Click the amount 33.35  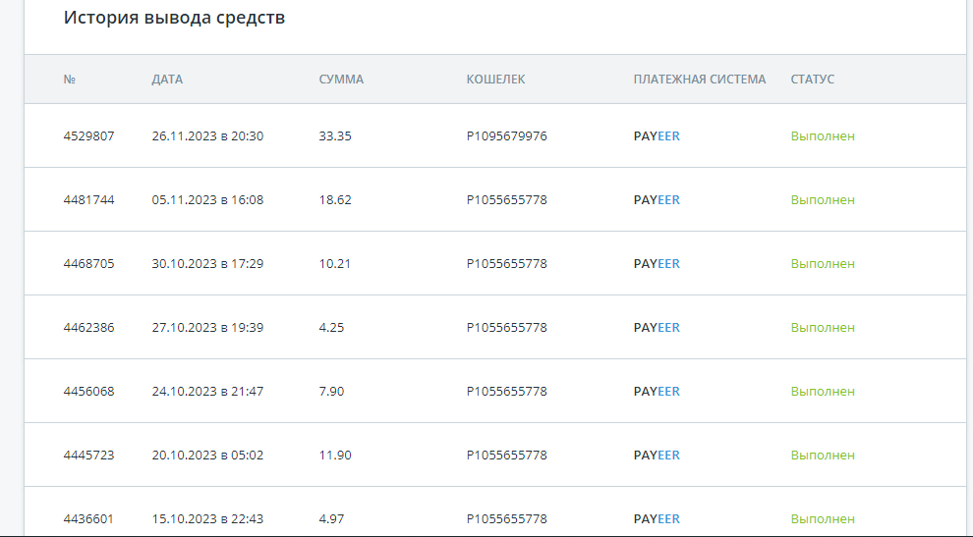pyautogui.click(x=335, y=135)
